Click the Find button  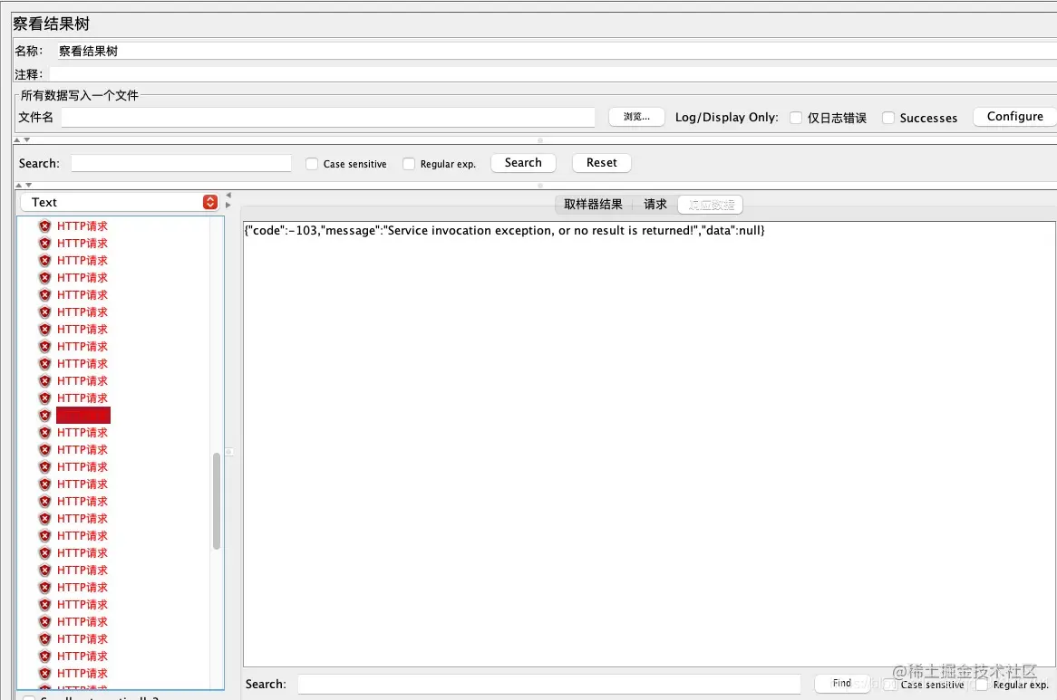click(842, 683)
